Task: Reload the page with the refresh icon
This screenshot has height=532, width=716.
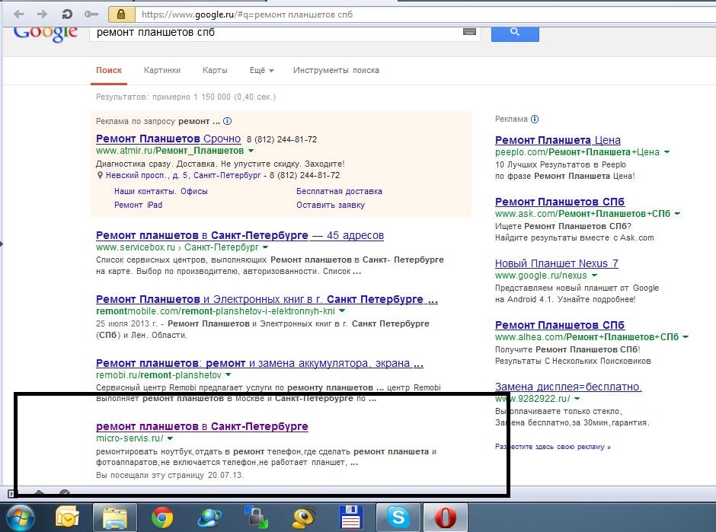Action: [x=67, y=14]
